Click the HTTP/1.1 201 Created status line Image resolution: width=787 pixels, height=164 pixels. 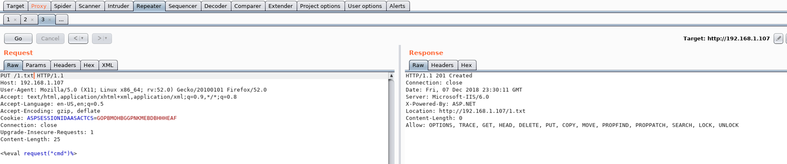pos(439,76)
